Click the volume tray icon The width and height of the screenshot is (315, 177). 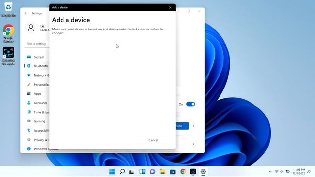(282, 171)
